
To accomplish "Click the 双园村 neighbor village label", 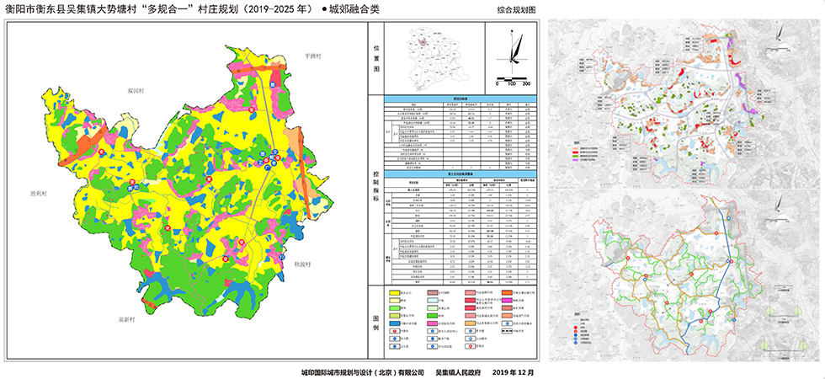I will coord(136,88).
